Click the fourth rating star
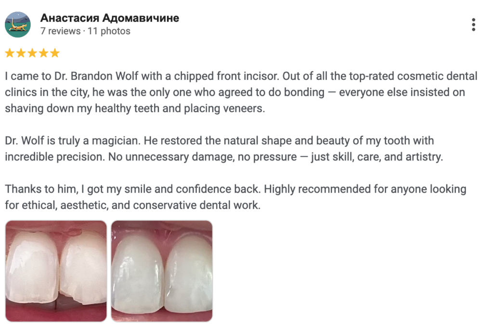Screen dimensions: 493x330 pyautogui.click(x=44, y=53)
